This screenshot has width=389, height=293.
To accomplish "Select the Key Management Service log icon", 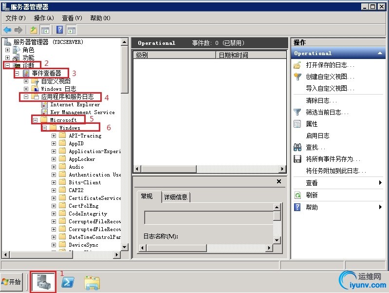I will (44, 112).
